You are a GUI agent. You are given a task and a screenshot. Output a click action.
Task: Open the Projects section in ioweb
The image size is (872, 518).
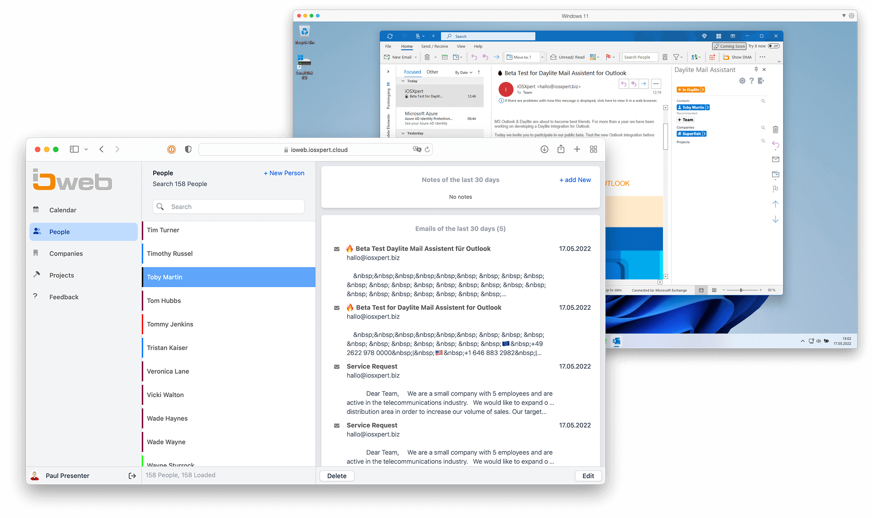click(61, 275)
